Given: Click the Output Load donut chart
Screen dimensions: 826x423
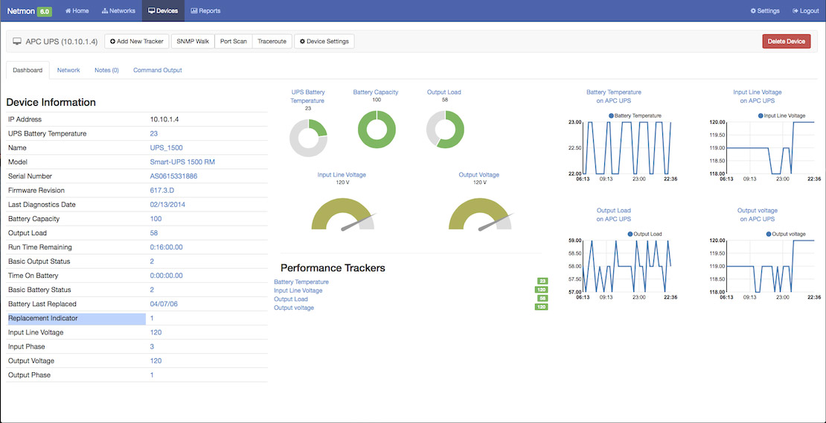Looking at the screenshot, I should click(x=445, y=130).
